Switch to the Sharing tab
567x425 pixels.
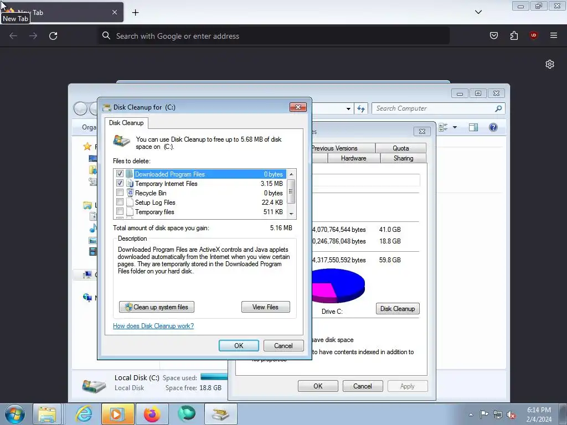(403, 158)
